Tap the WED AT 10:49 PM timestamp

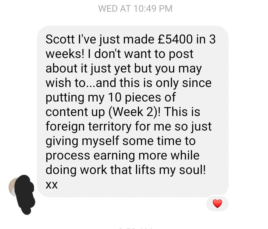(135, 9)
